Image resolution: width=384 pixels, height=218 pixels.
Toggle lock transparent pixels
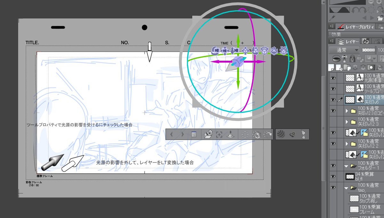click(x=360, y=59)
